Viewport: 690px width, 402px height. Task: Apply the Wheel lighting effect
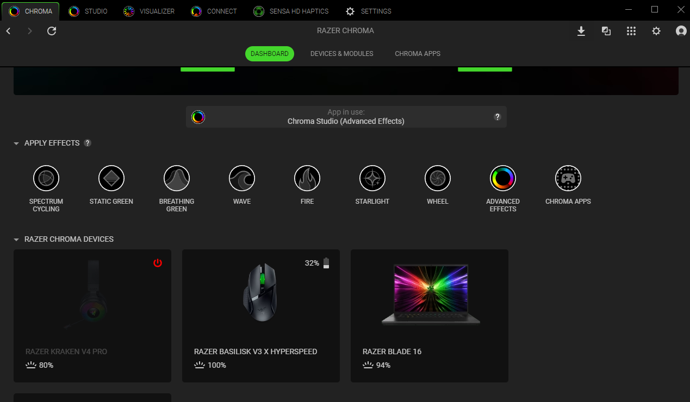[438, 178]
